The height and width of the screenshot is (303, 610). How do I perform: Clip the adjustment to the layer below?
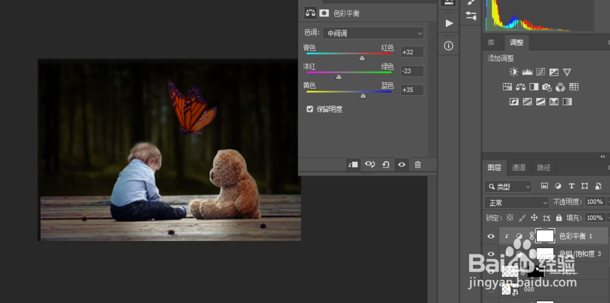[x=353, y=165]
